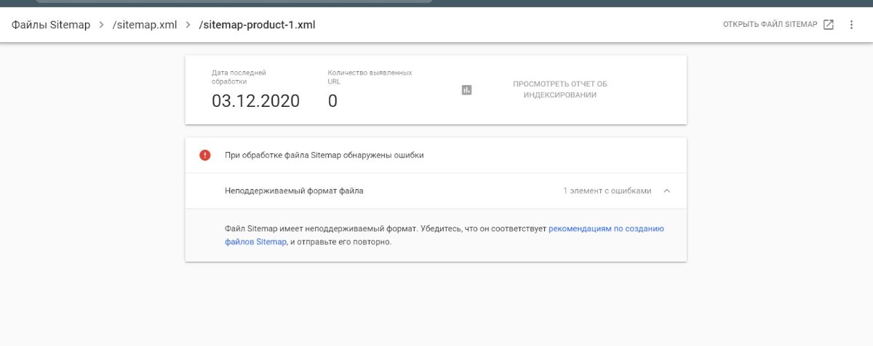This screenshot has height=346, width=873.
Task: Click the Дата последней обработки label
Action: point(239,77)
